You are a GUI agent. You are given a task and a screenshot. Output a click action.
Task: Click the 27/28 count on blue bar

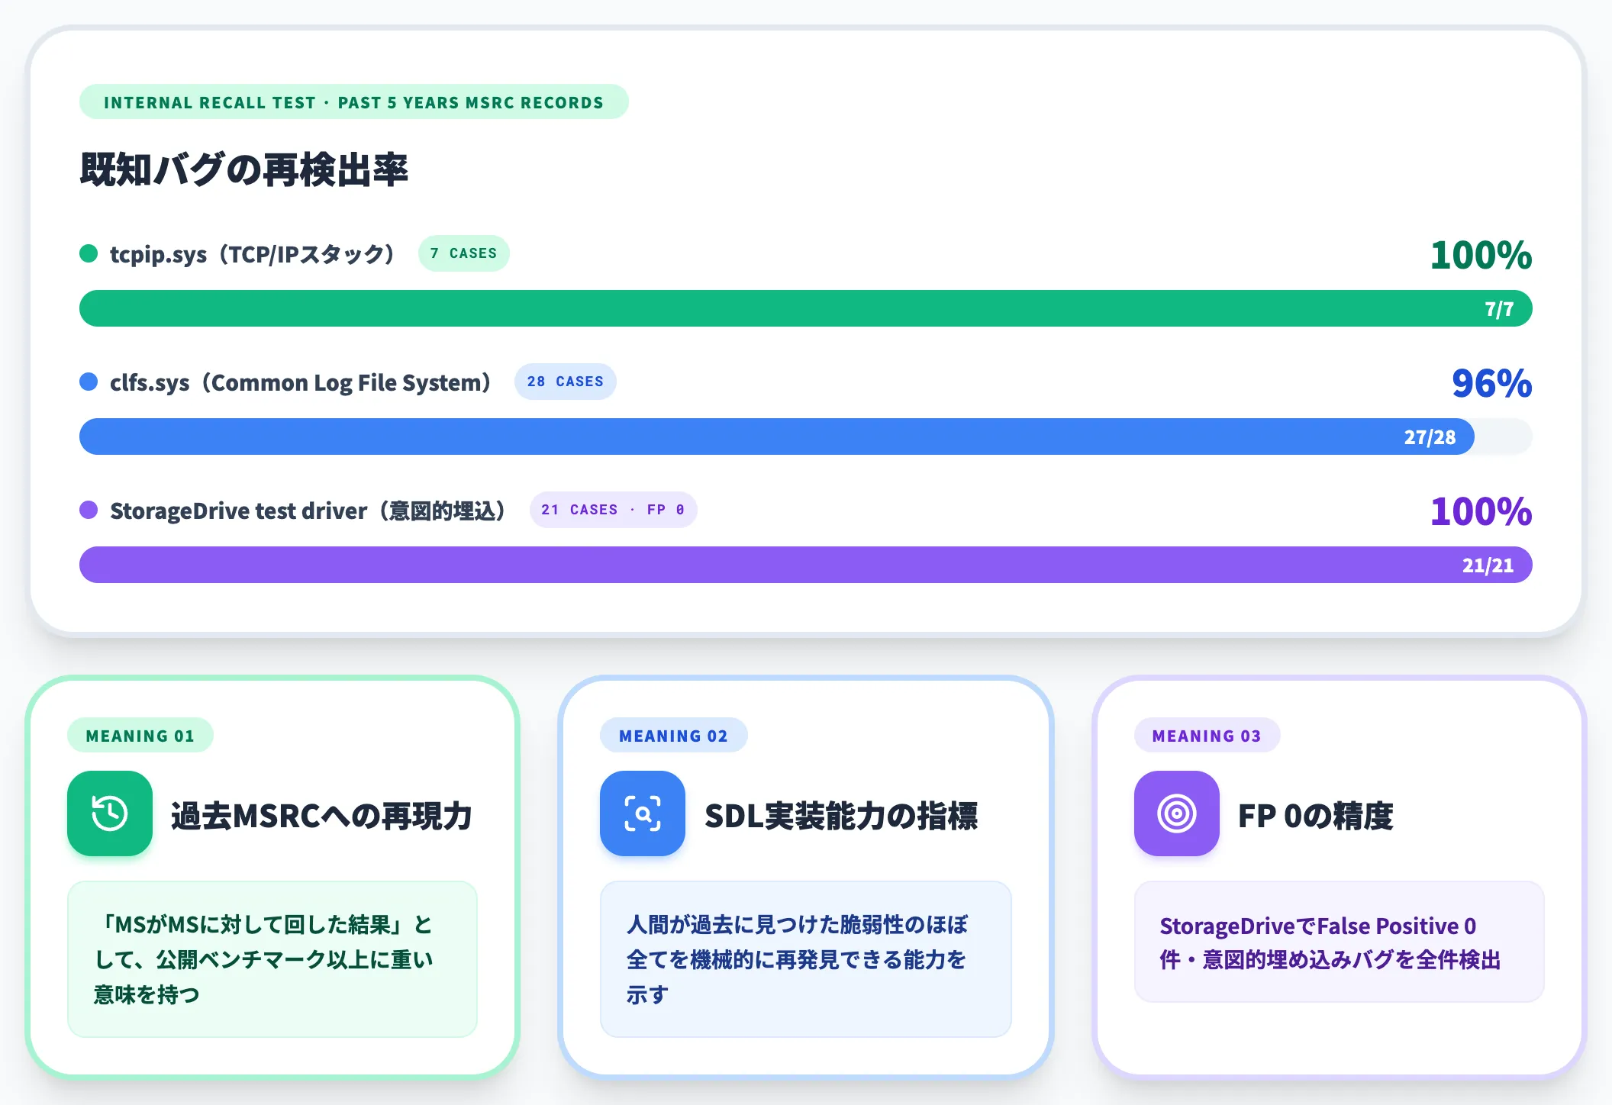1430,437
